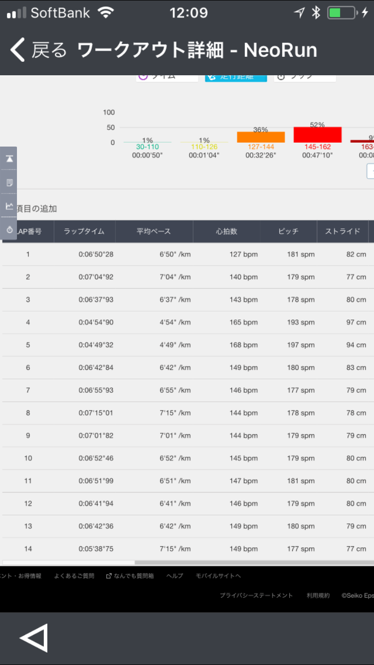
Task: Click lap 14 time 0:05'38"75
Action: (96, 549)
